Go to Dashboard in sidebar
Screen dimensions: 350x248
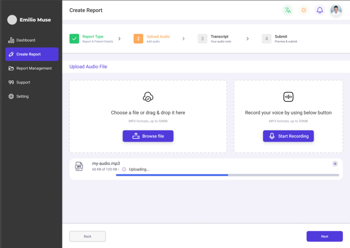26,40
